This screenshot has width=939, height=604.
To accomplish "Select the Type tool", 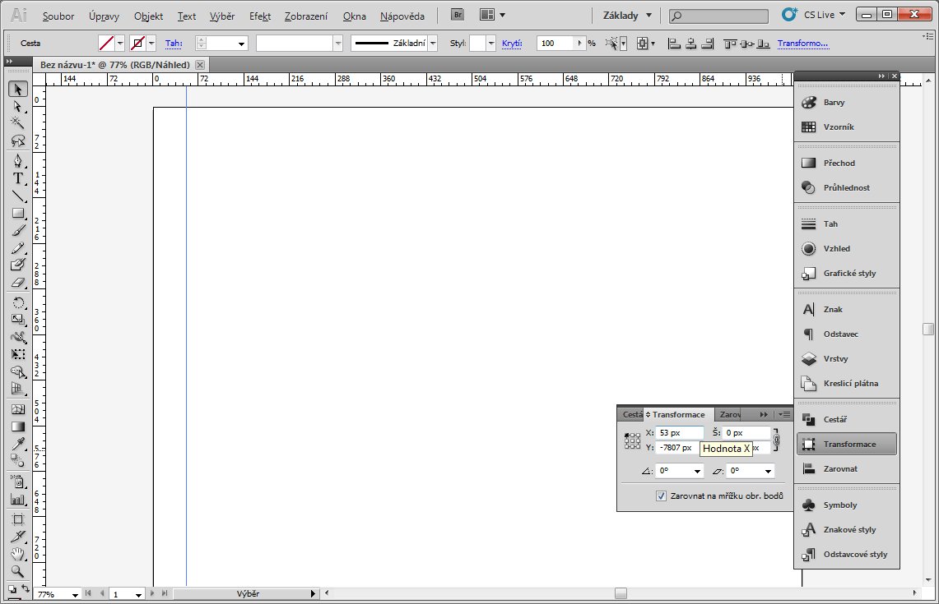I will click(18, 178).
